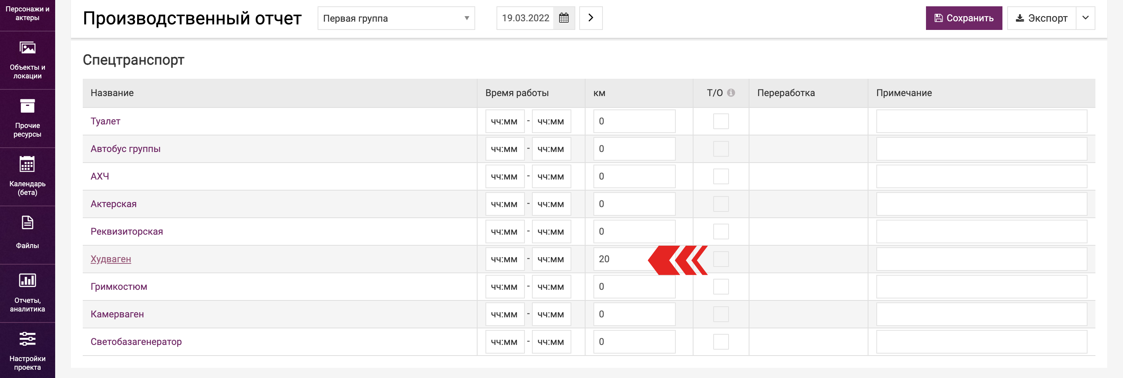This screenshot has height=378, width=1123.
Task: Open Файлы document icon
Action: [x=28, y=222]
